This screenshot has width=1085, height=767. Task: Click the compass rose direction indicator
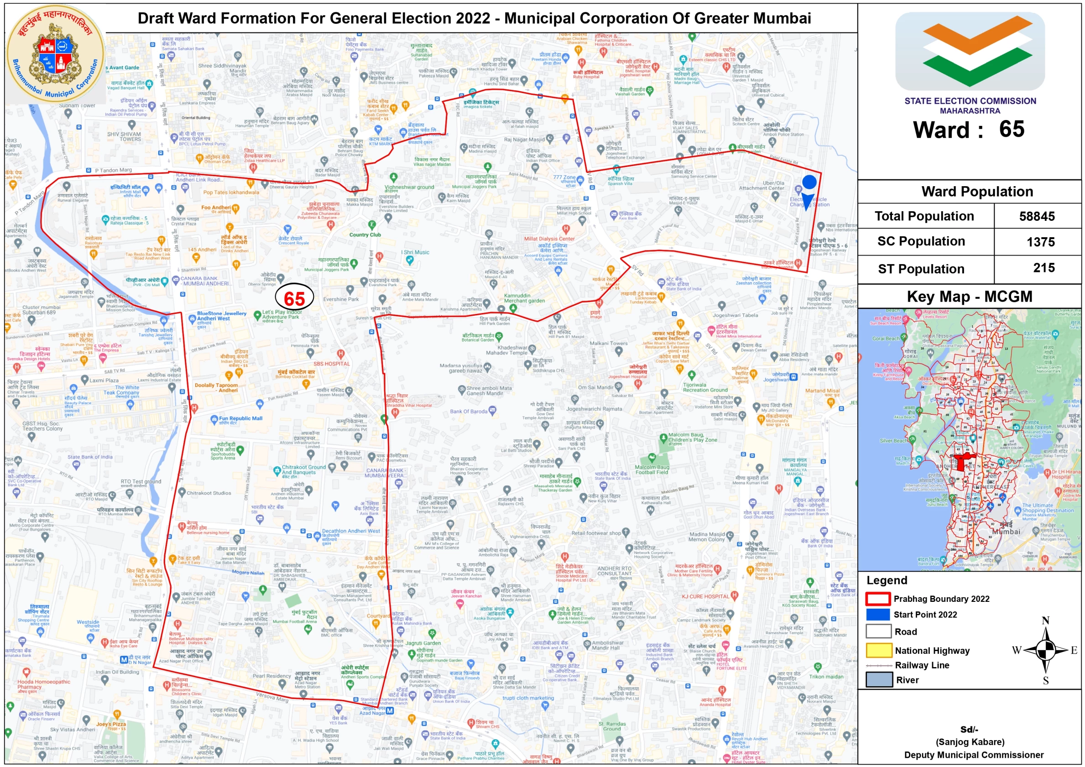tap(1046, 650)
